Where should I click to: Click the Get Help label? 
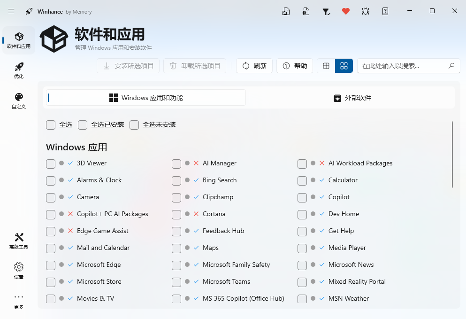point(341,231)
